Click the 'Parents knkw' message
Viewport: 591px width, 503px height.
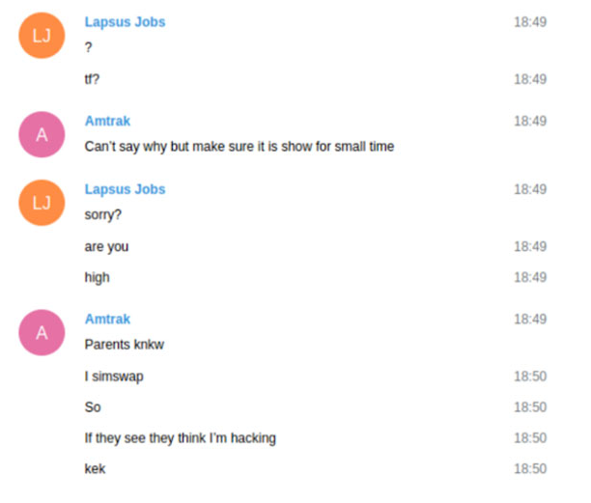125,345
